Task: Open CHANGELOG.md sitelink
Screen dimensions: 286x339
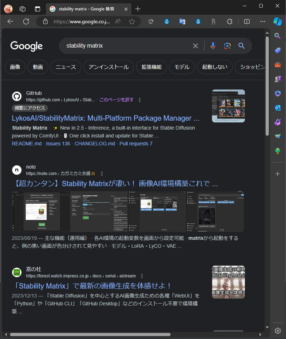Action: click(x=95, y=144)
